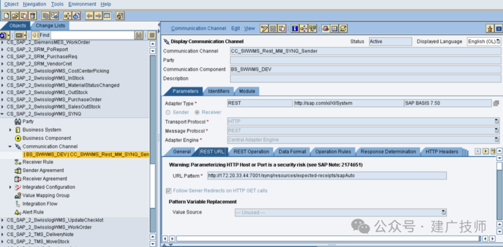Click the Copy object icon in main toolbar
Screen dimensions: 503x247
coord(24,15)
